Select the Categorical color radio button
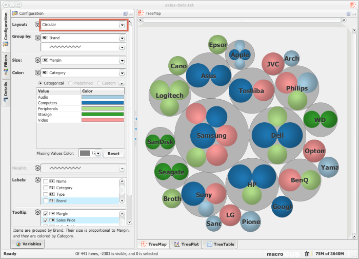 [41, 83]
